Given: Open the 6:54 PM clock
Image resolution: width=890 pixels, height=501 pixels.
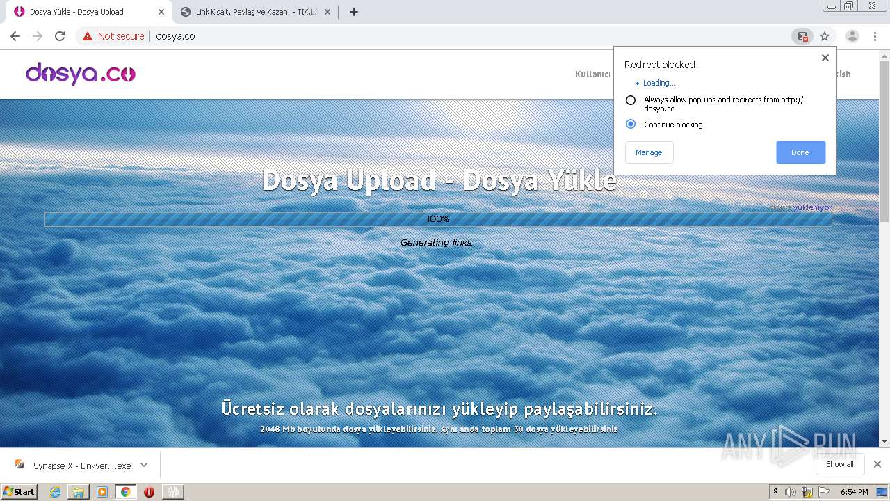Looking at the screenshot, I should click(854, 492).
